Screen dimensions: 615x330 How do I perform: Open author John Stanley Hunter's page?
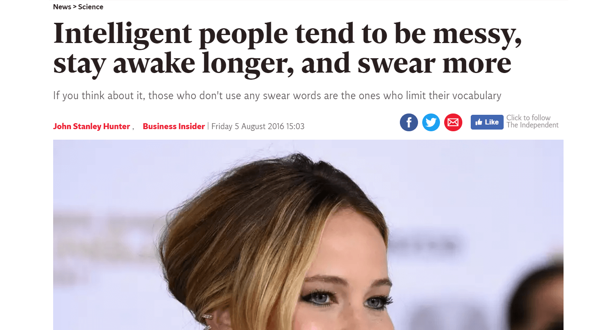click(x=92, y=126)
